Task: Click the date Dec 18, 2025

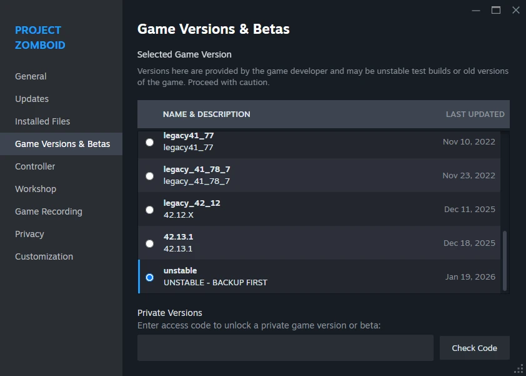Action: tap(469, 243)
